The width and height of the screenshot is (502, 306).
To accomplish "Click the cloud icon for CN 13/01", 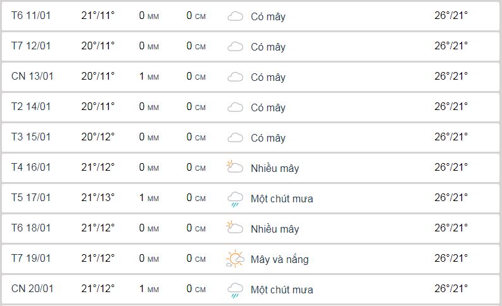I will click(235, 77).
